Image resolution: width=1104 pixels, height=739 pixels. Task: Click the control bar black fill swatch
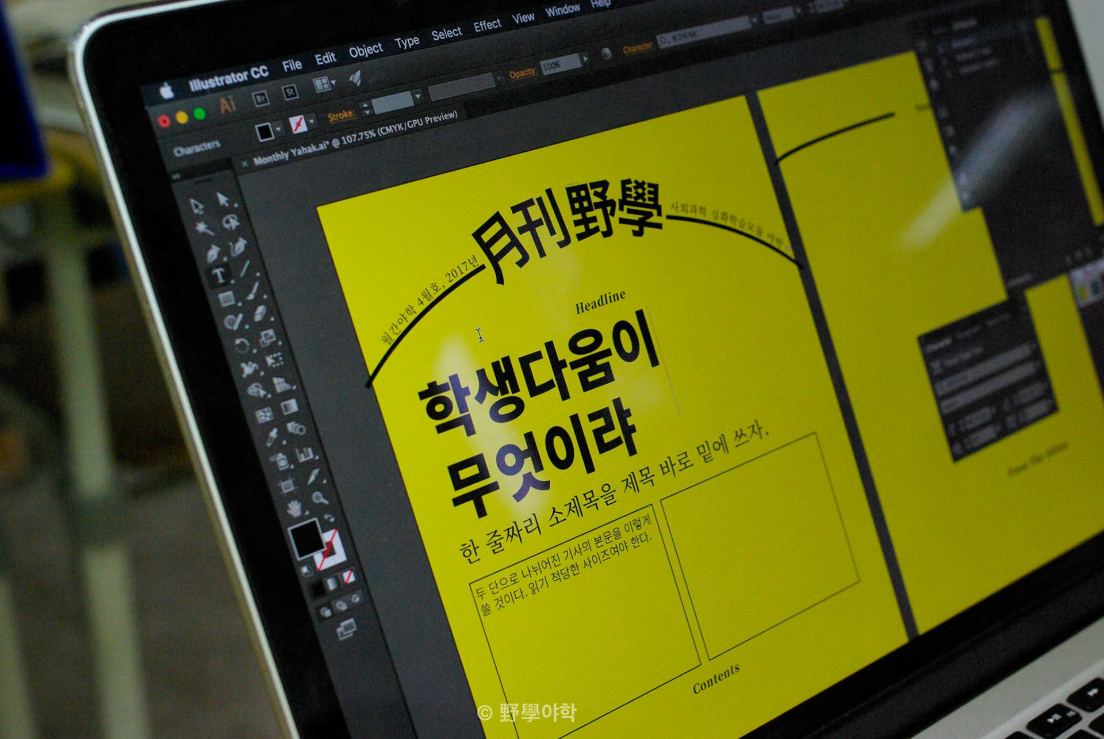264,132
